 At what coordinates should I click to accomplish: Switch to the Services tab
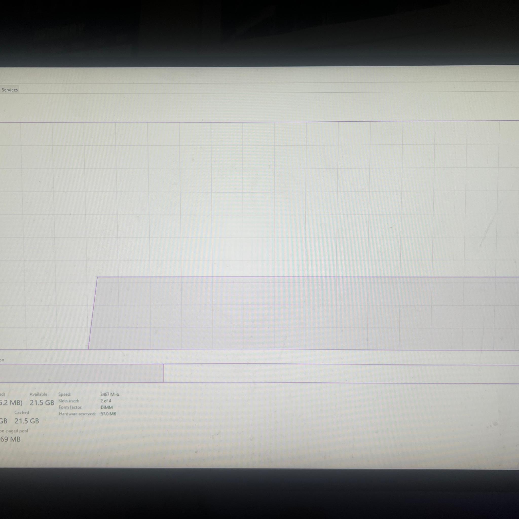point(9,90)
